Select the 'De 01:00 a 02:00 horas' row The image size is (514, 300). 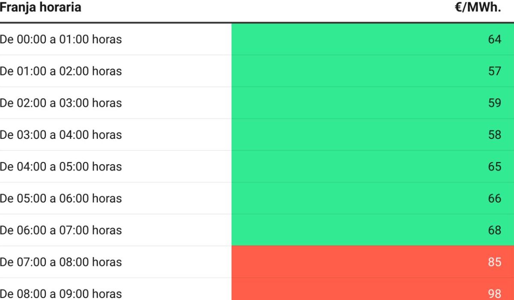[x=257, y=71]
